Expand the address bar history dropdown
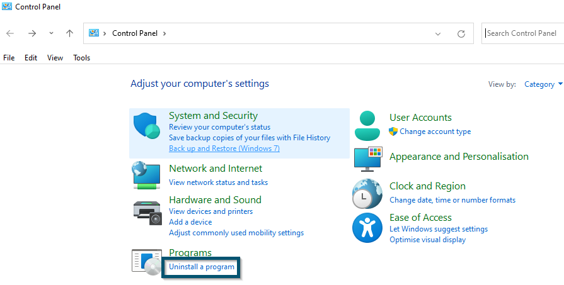 pos(438,34)
